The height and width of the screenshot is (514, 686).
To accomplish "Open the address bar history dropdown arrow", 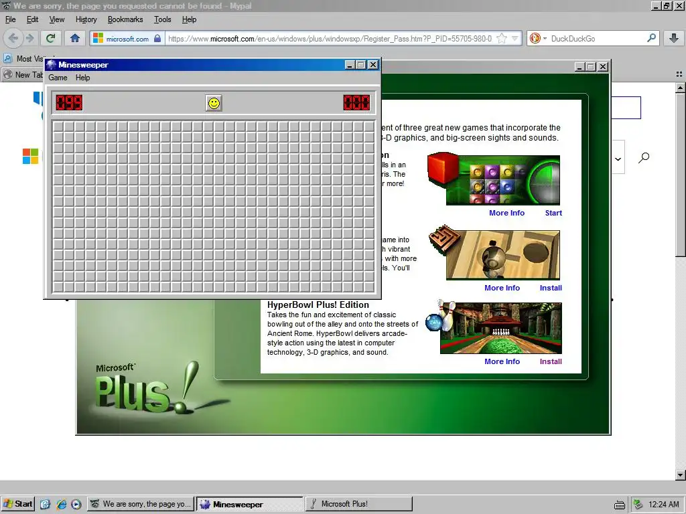I will [x=515, y=38].
